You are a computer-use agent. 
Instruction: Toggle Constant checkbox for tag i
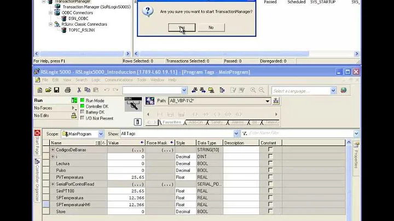[x=270, y=156]
